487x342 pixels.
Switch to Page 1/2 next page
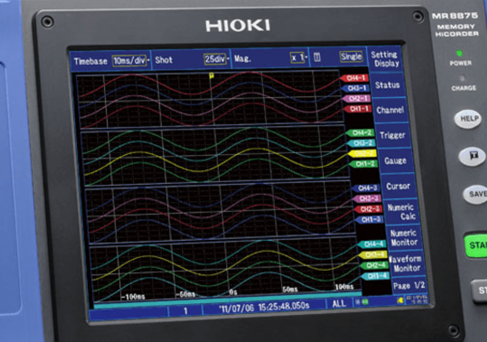click(x=409, y=285)
